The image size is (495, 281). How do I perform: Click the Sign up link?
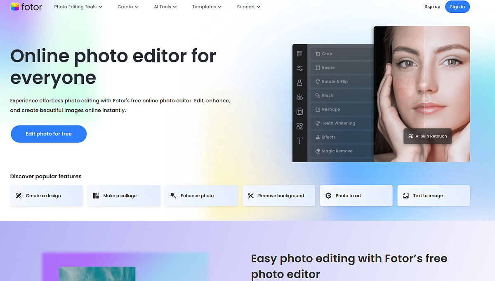432,7
